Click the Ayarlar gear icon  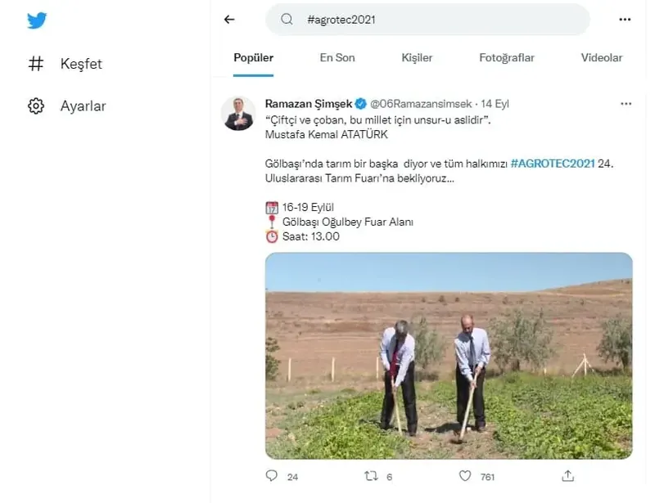36,106
